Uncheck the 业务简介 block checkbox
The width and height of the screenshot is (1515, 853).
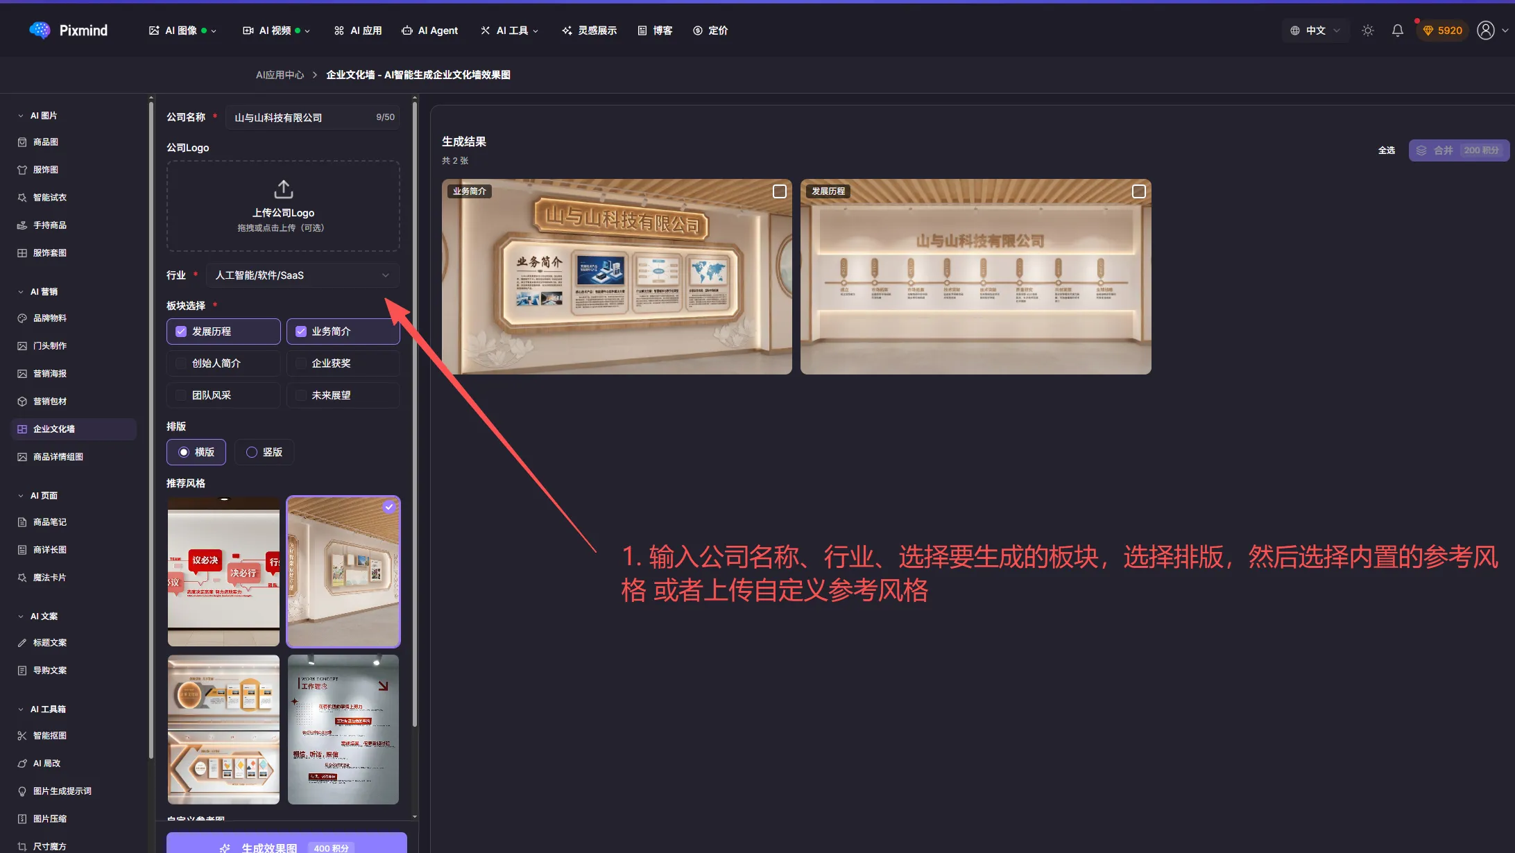300,331
